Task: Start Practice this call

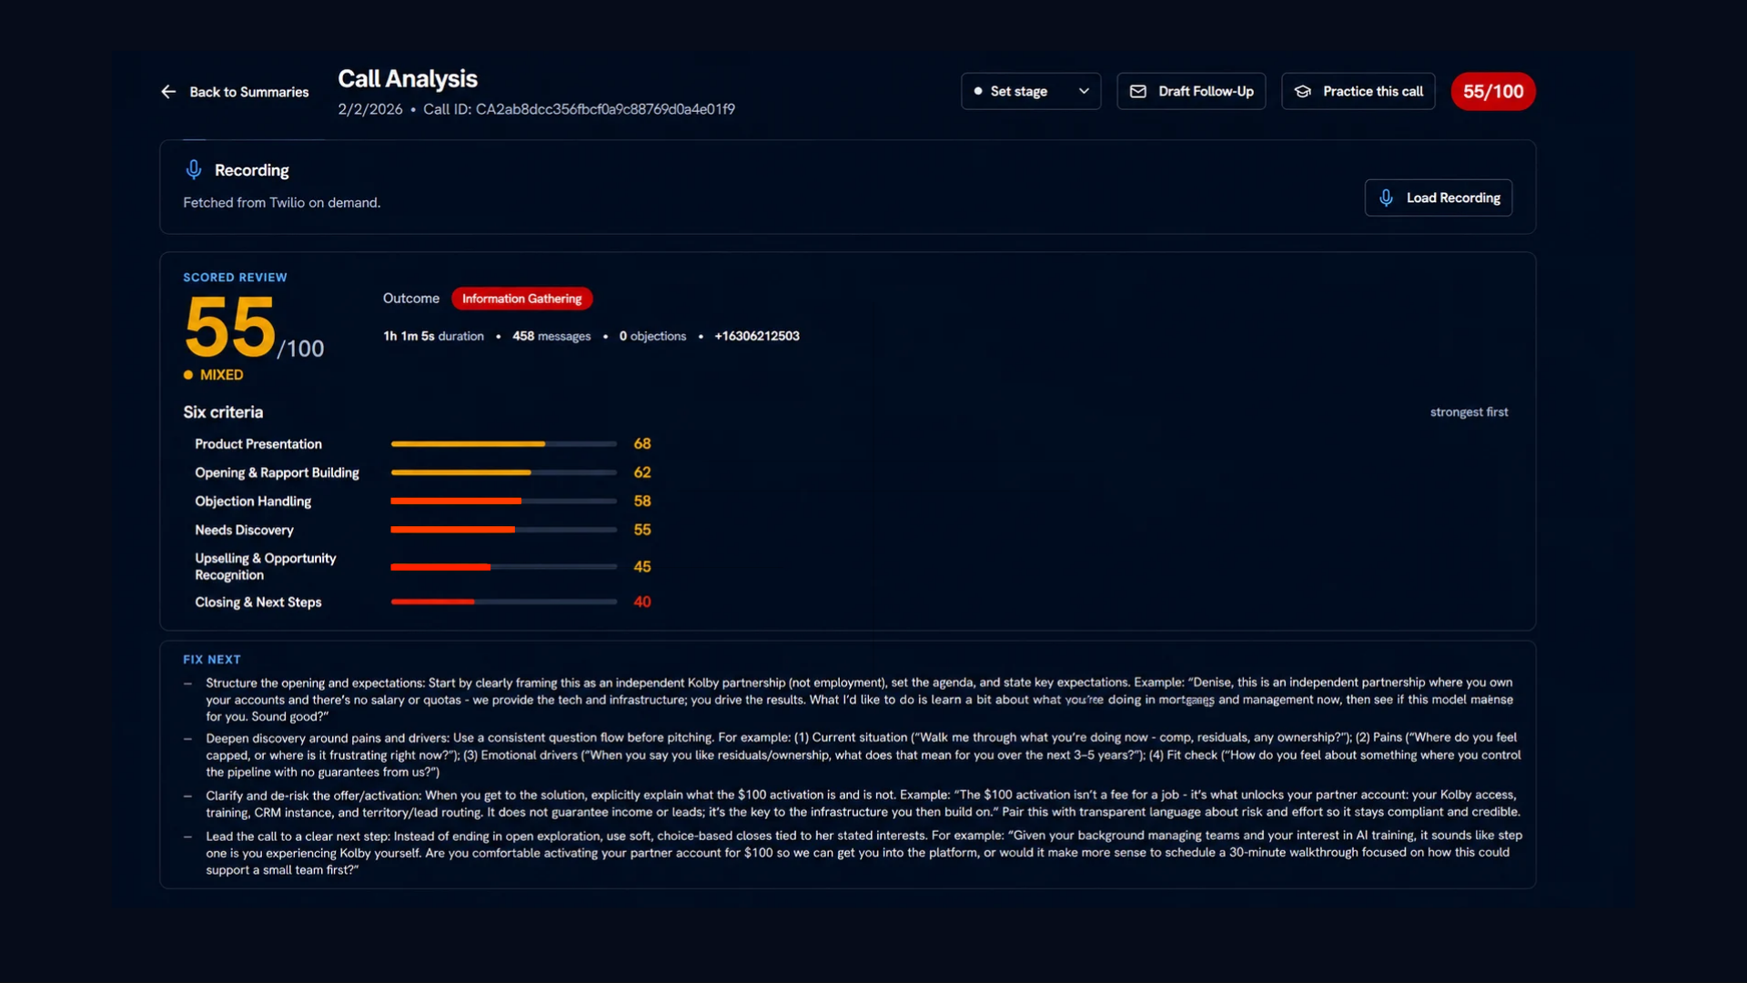Action: click(x=1358, y=91)
